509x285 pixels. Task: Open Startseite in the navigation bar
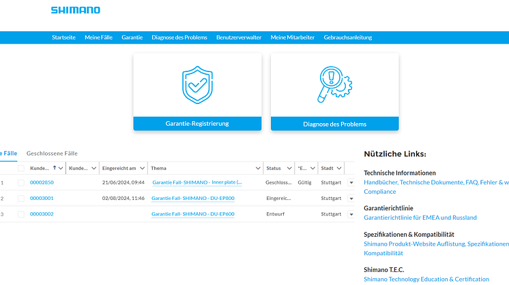(x=63, y=37)
